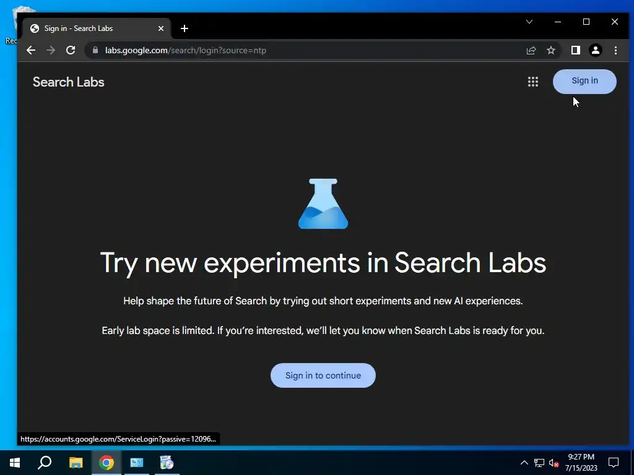View site information via the lock icon

click(95, 50)
